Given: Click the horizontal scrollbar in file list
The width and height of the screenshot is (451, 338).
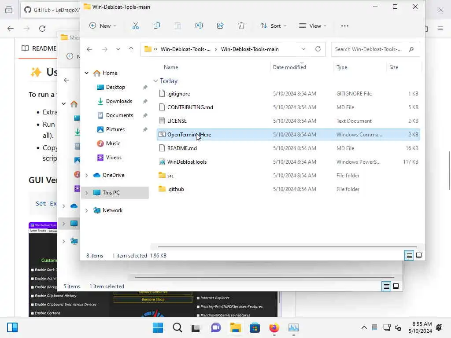Looking at the screenshot, I should pyautogui.click(x=287, y=246).
